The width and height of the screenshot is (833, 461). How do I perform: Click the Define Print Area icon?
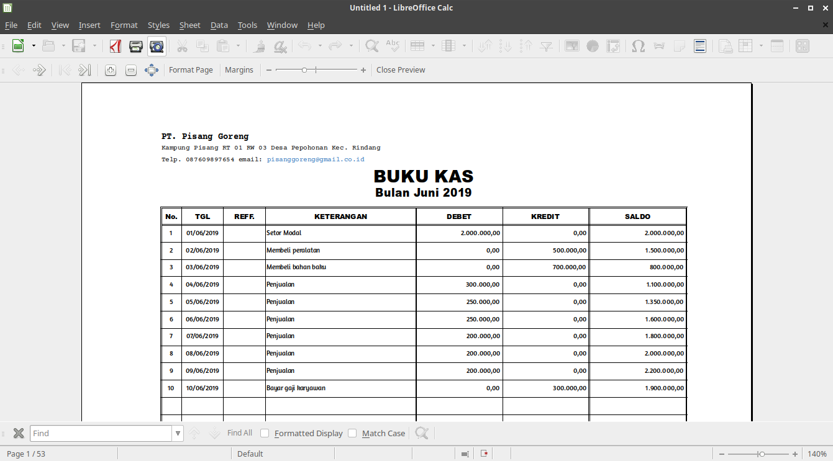click(725, 46)
